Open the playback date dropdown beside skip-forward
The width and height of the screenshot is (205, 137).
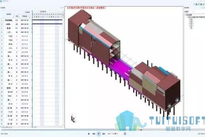[113, 133]
